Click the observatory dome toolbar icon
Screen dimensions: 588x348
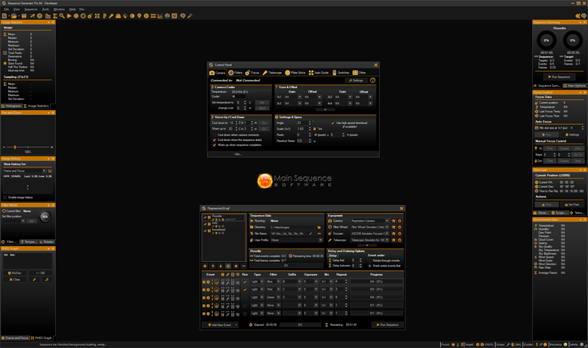(x=118, y=16)
